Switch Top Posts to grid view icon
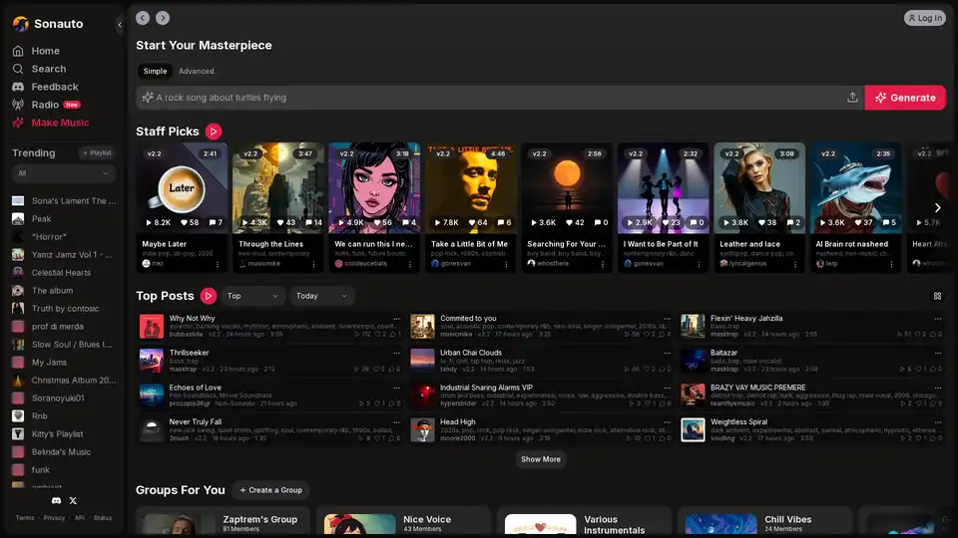The width and height of the screenshot is (958, 538). 937,296
